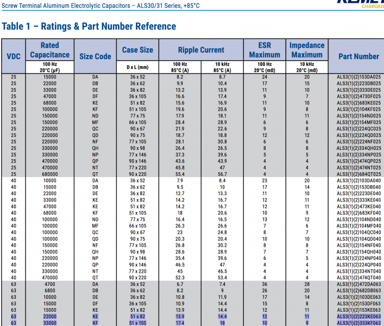This screenshot has height=326, width=384.
Task: Select part number ALS3(1)(2)474QP025
Action: pos(359,161)
